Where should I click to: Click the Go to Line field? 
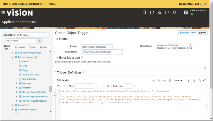(x=128, y=86)
